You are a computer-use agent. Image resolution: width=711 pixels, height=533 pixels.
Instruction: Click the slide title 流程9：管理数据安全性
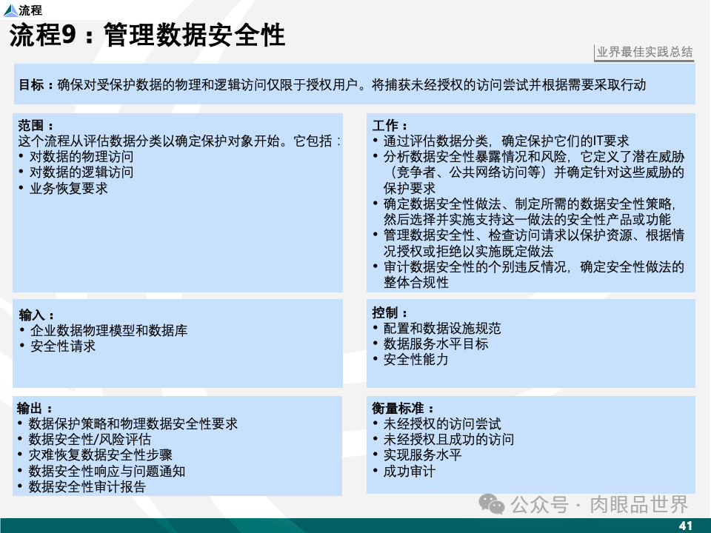pyautogui.click(x=147, y=35)
